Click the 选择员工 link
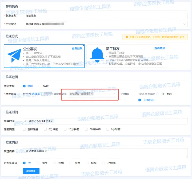The image size is (192, 179). click(x=37, y=94)
